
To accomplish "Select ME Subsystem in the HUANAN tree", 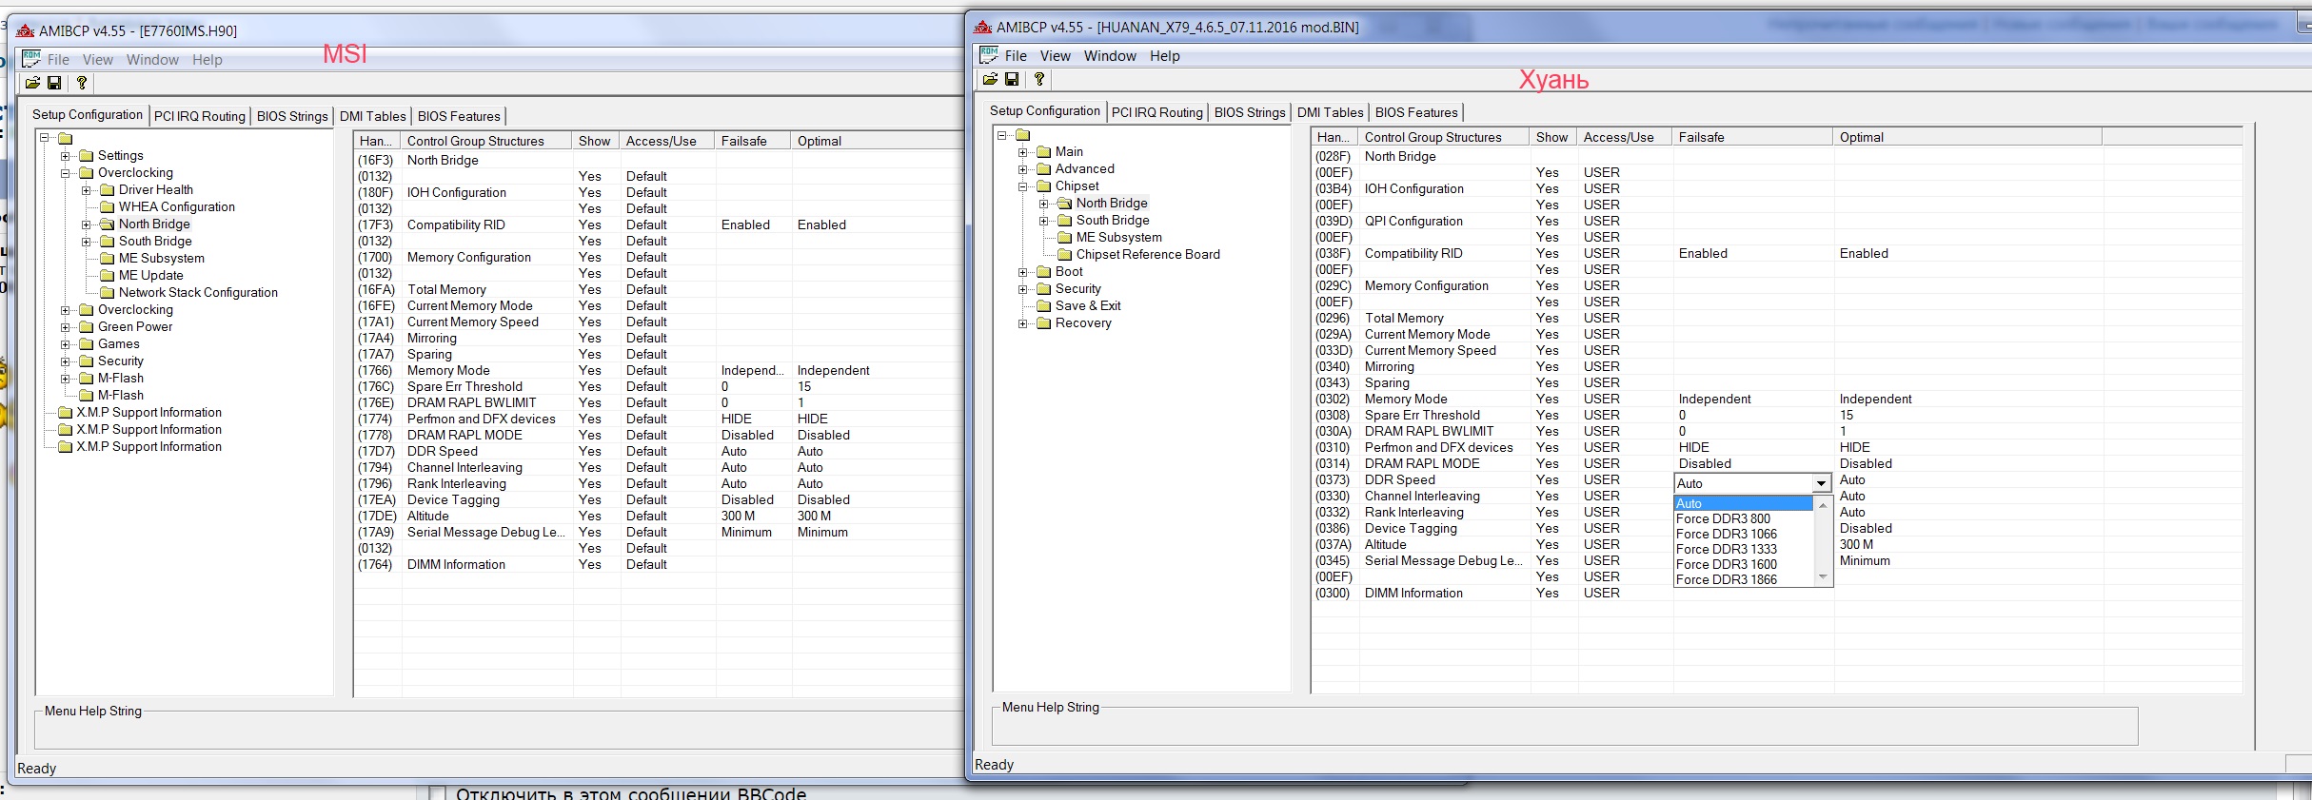I will 1118,238.
